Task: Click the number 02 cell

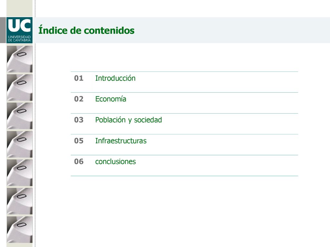Action: point(79,99)
